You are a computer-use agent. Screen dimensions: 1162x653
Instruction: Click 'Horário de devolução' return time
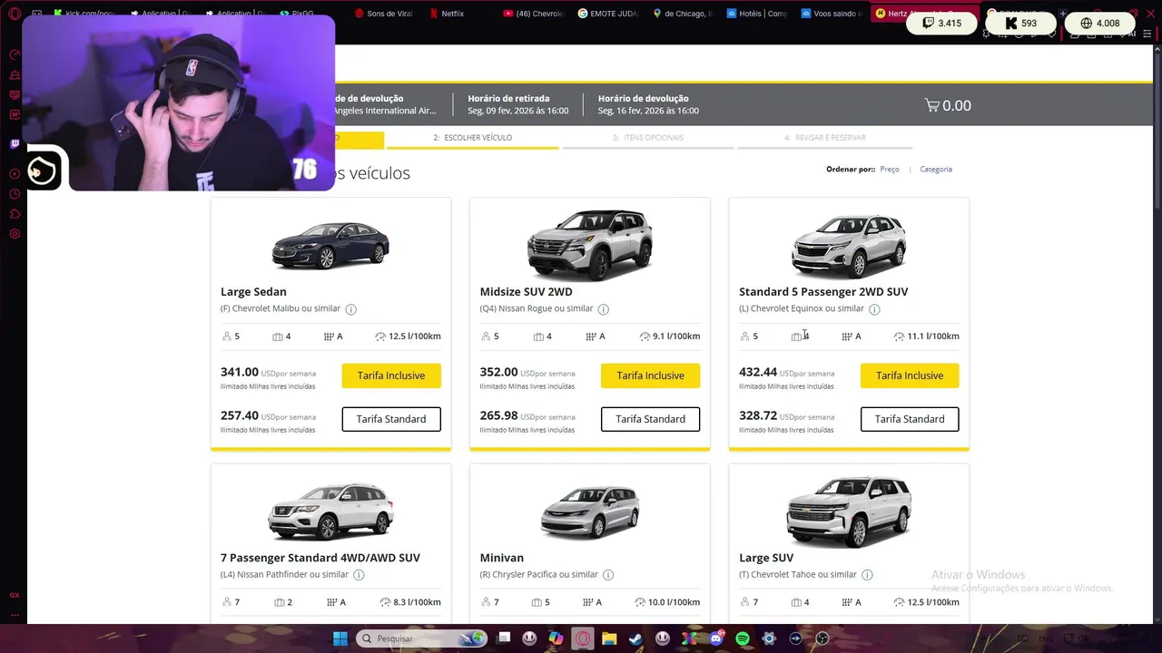[x=648, y=104]
